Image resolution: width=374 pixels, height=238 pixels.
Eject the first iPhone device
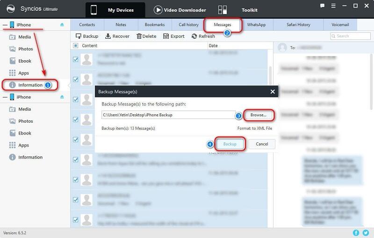[62, 24]
